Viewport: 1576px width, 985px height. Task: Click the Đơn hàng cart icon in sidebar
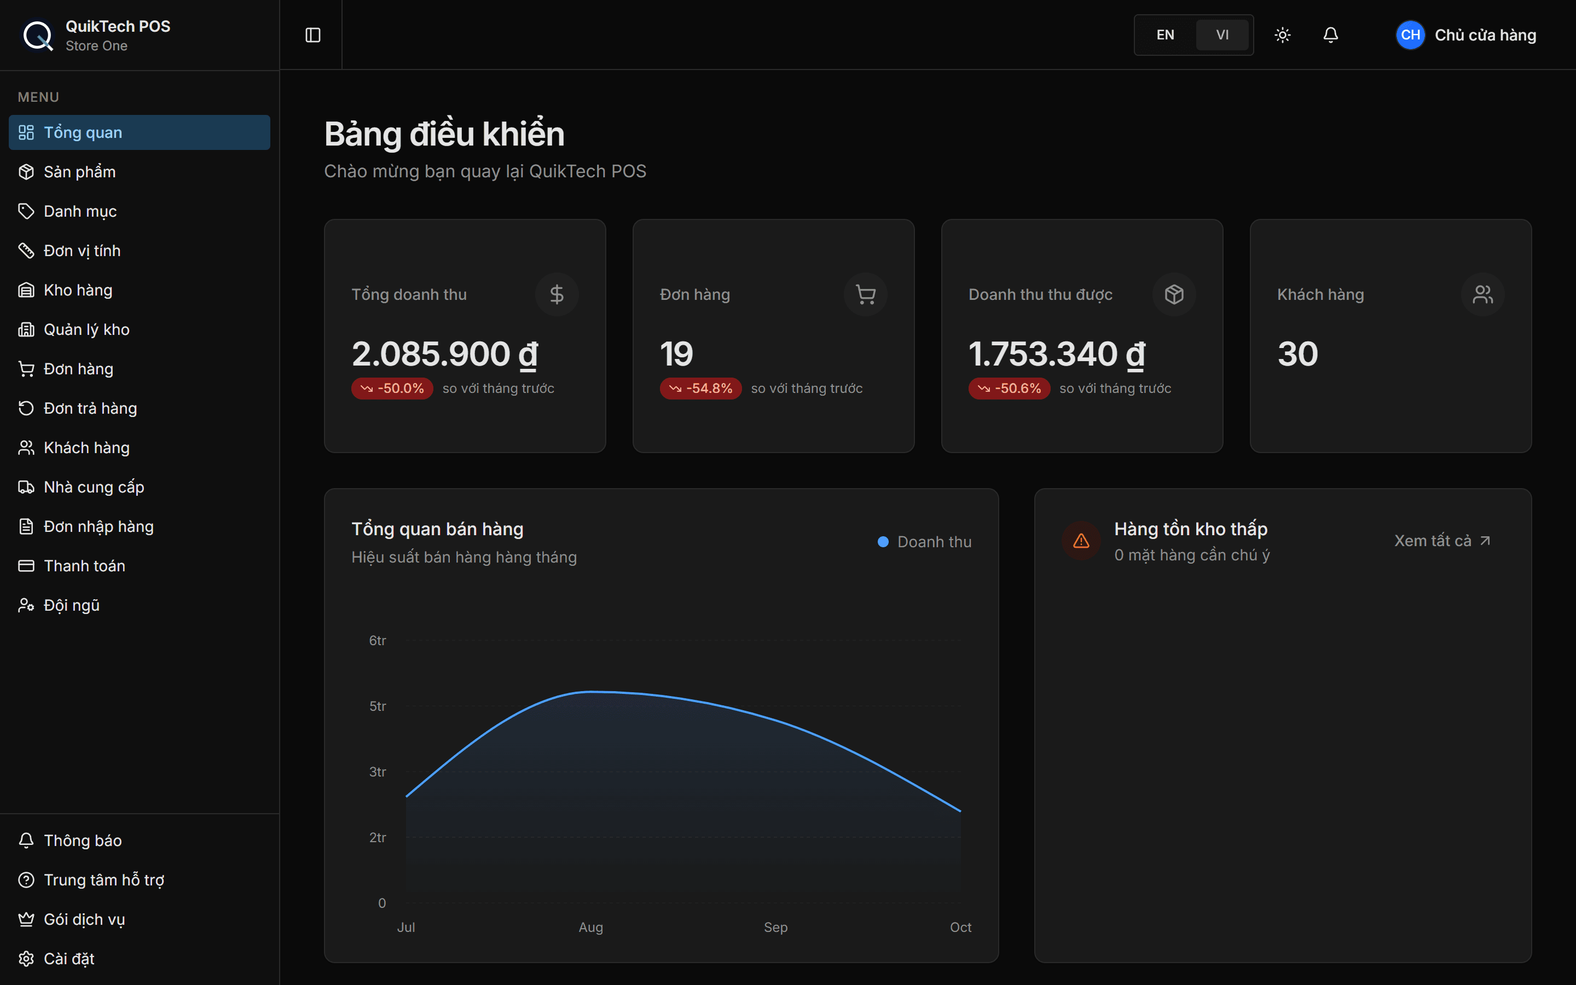[x=26, y=369]
